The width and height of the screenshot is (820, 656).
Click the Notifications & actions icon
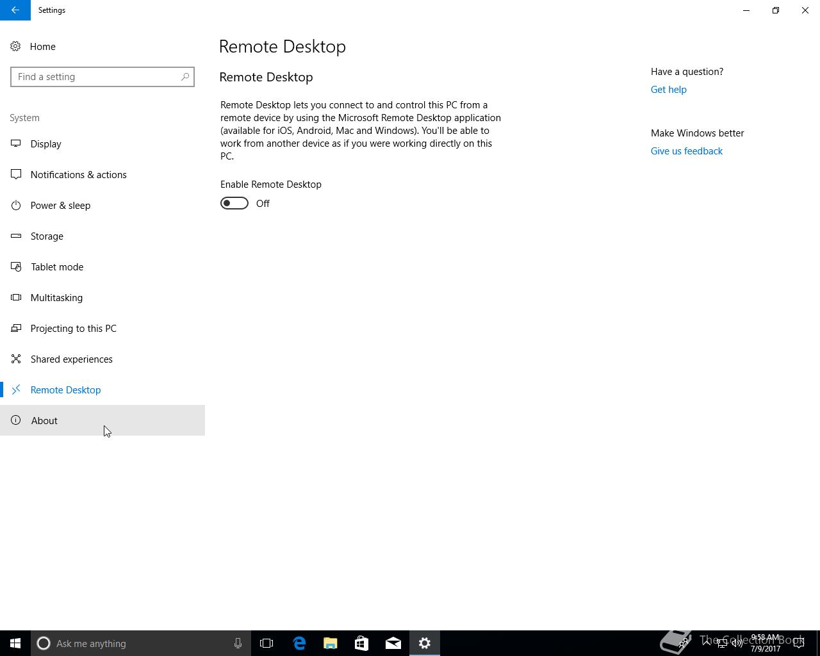pyautogui.click(x=16, y=174)
